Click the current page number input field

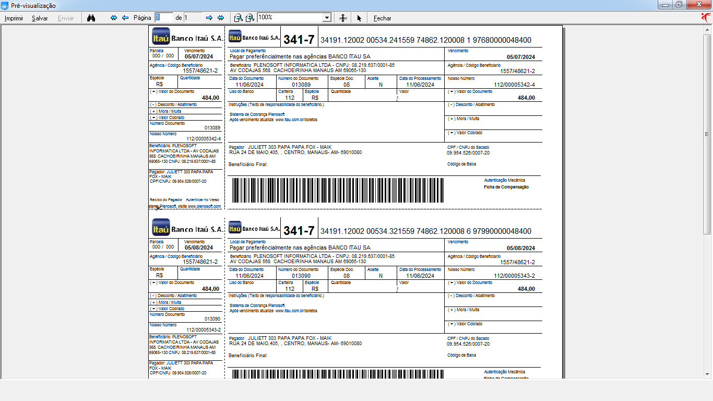tap(163, 17)
